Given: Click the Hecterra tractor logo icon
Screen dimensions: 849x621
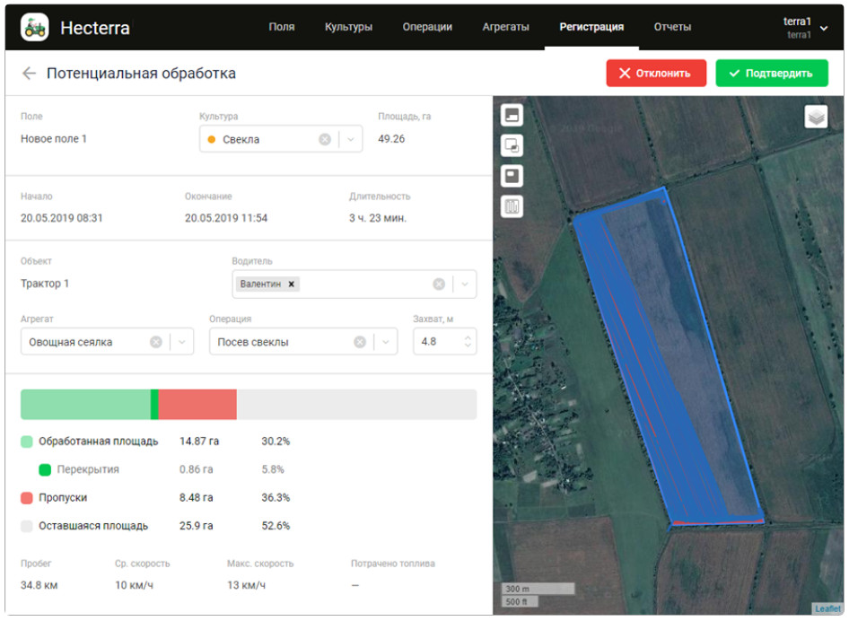Looking at the screenshot, I should coord(35,28).
